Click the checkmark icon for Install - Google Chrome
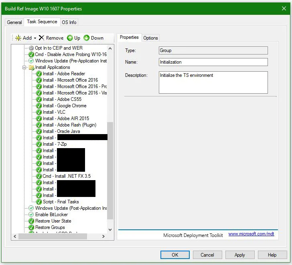Image resolution: width=292 pixels, height=265 pixels. [39, 106]
